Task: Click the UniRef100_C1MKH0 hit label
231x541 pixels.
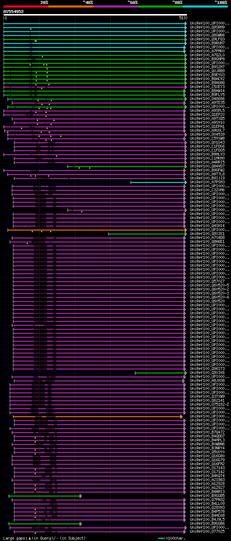Action: [207, 158]
